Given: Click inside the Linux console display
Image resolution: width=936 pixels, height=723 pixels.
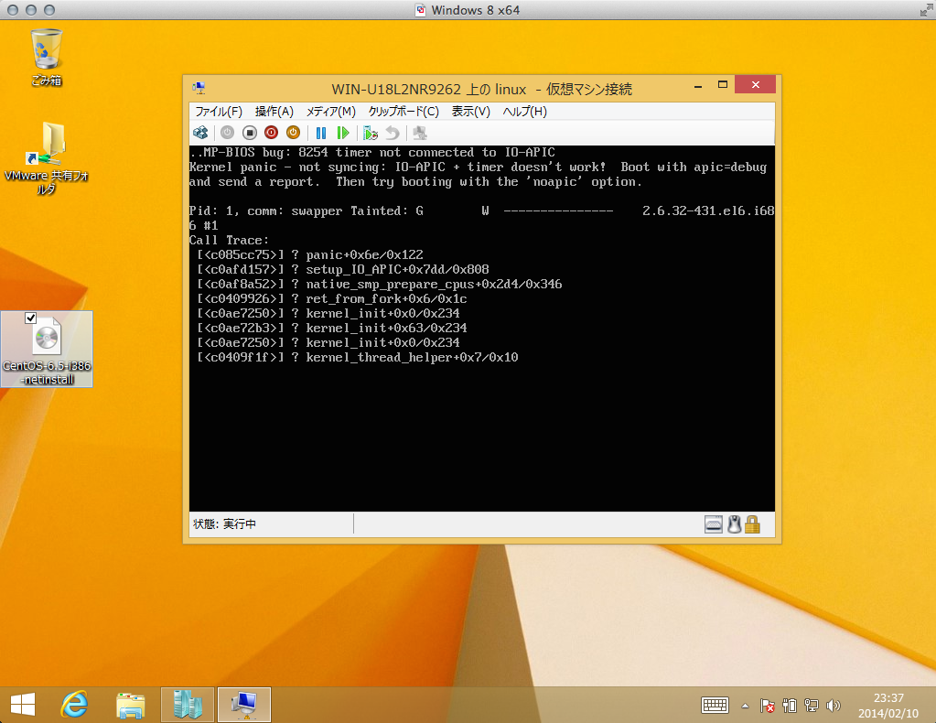Looking at the screenshot, I should tap(482, 328).
